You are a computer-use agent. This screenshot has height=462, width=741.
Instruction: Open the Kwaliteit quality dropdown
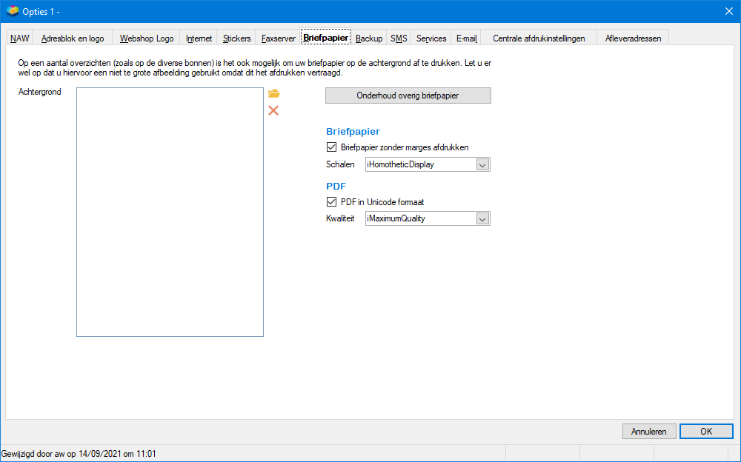(x=482, y=218)
